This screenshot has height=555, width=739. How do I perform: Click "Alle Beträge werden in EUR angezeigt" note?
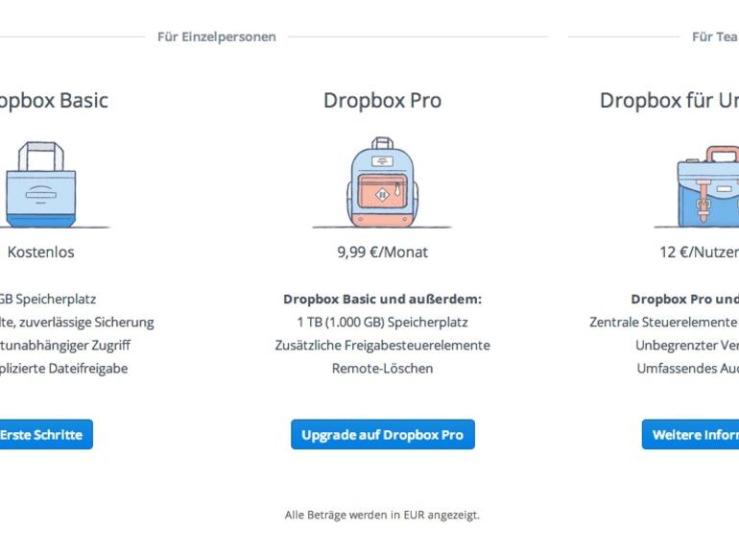point(382,515)
